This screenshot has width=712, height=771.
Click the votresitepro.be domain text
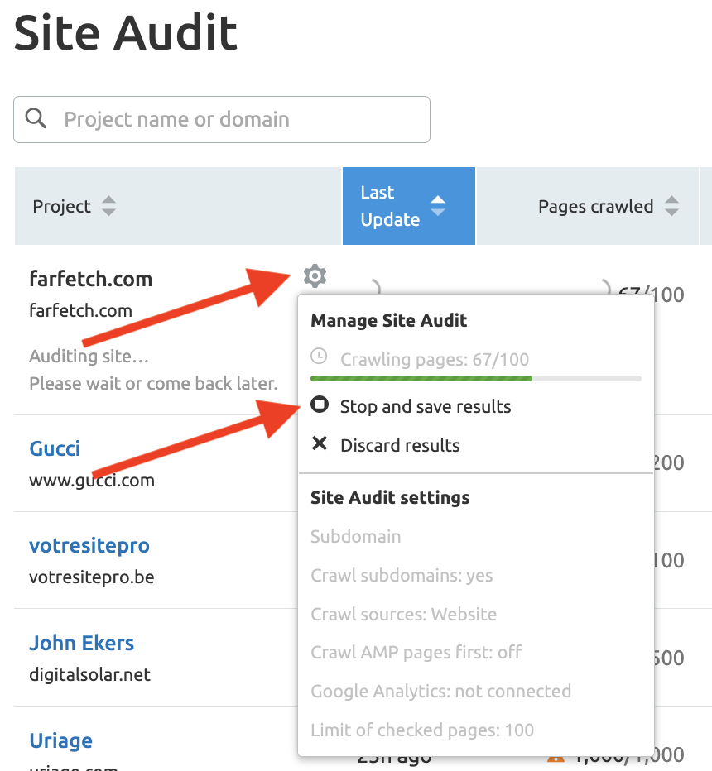click(92, 577)
